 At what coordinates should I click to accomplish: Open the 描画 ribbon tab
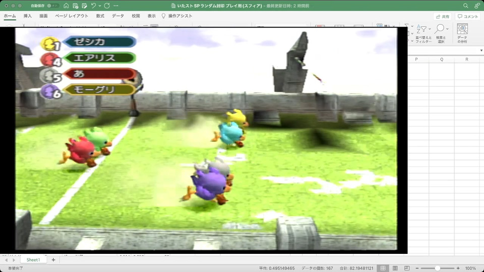click(x=43, y=16)
